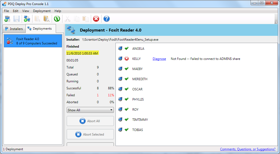Screen dimensions: 280x154
Task: Click the red Delete X icon
Action: [96, 19]
